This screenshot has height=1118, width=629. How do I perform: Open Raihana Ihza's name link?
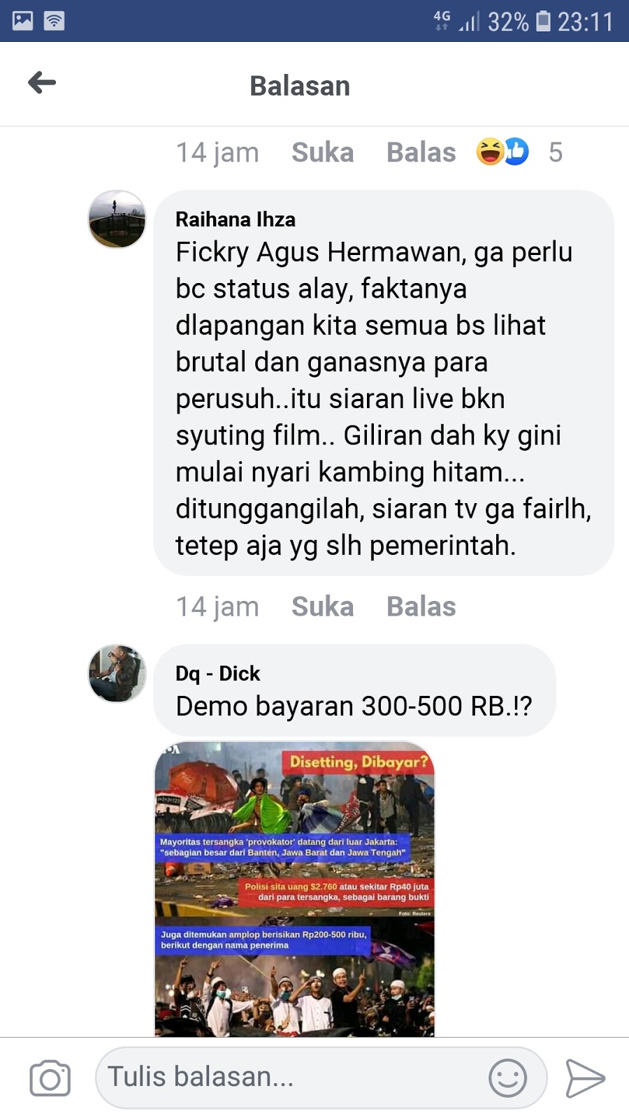pos(236,219)
